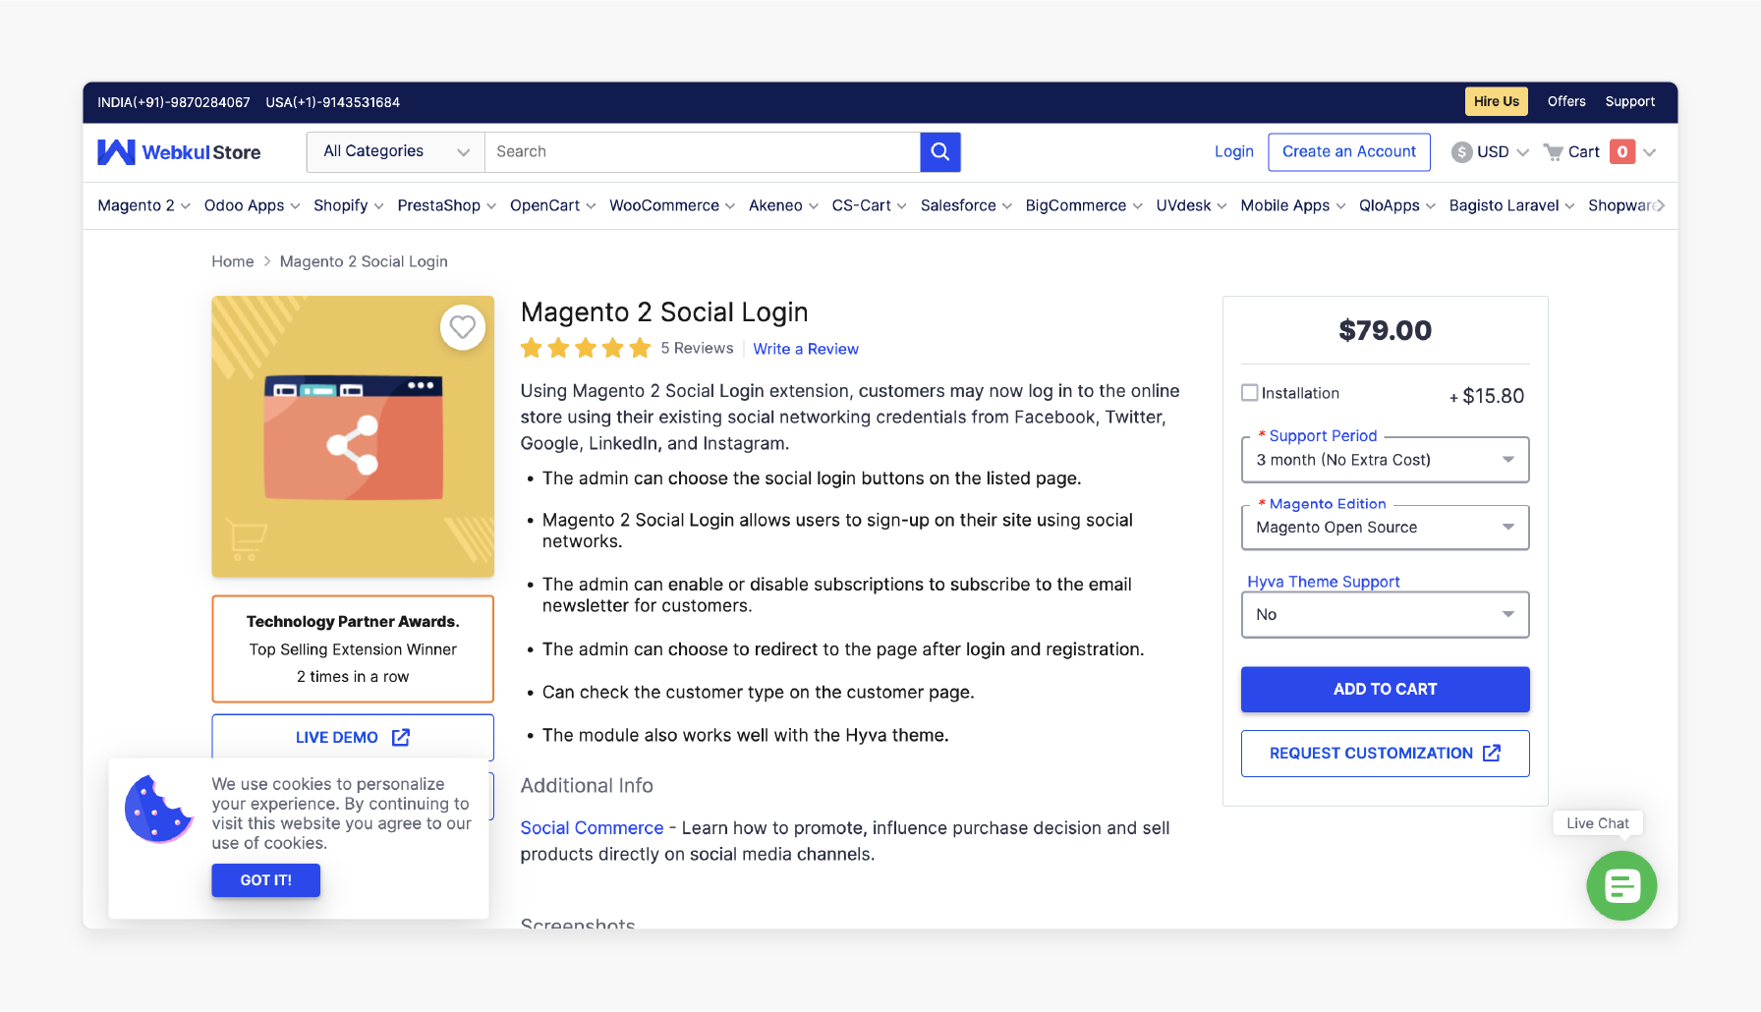The image size is (1761, 1012).
Task: Click the external link icon beside Live Demo
Action: point(401,738)
